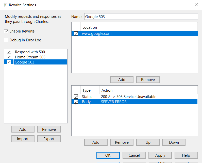
Task: Uncheck the Body rule checkbox
Action: [76, 102]
